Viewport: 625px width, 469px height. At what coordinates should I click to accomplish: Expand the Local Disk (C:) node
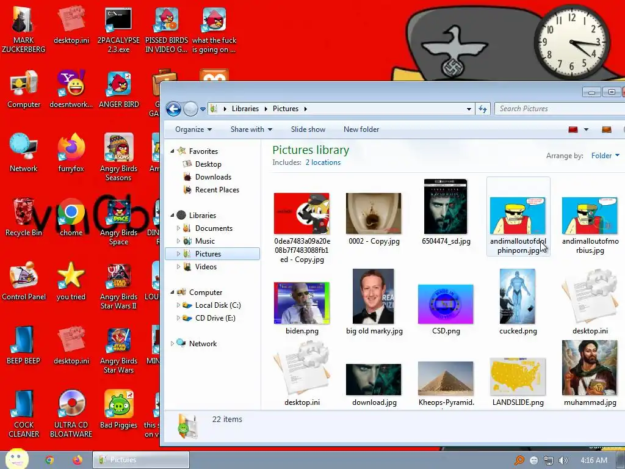(x=178, y=305)
